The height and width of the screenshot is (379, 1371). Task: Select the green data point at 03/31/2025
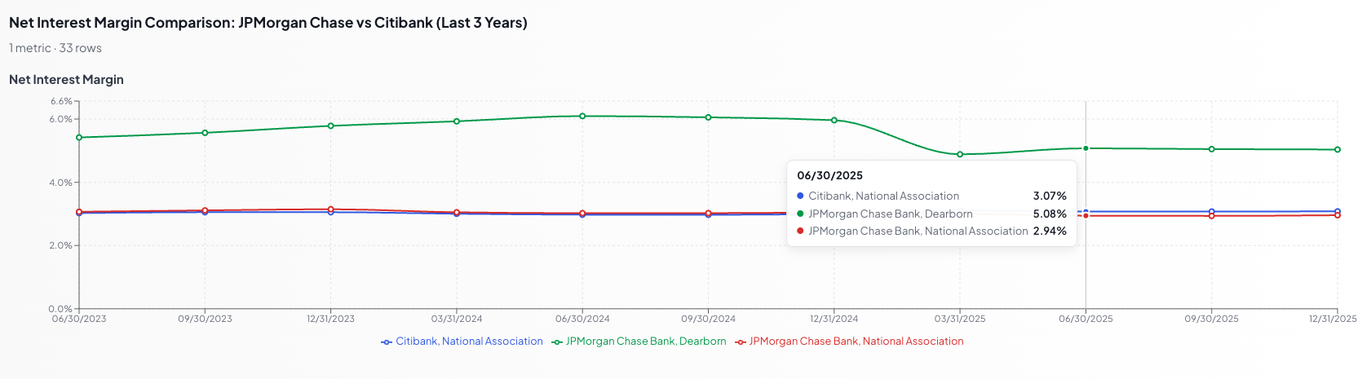click(960, 154)
